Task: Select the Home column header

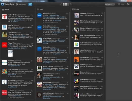Action: pyautogui.click(x=18, y=9)
